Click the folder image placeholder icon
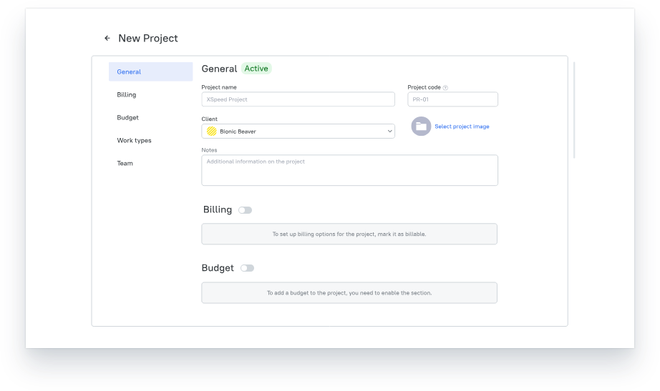Screen dimensions: 660x391 pos(421,126)
